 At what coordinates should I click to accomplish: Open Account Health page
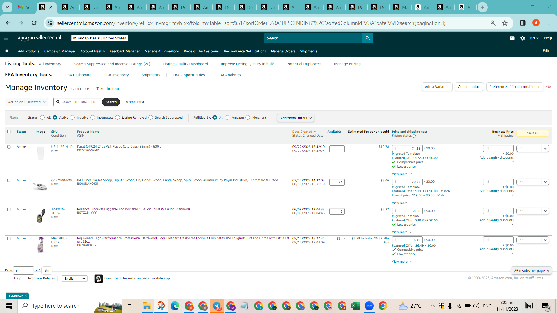pos(93,51)
